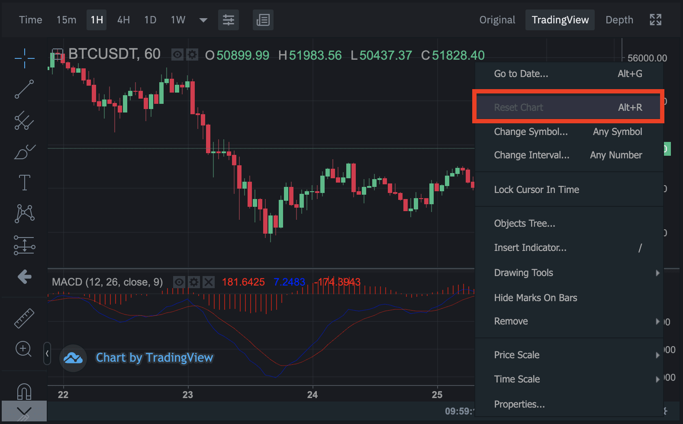Expand the Remove submenu
This screenshot has width=683, height=424.
tap(569, 321)
